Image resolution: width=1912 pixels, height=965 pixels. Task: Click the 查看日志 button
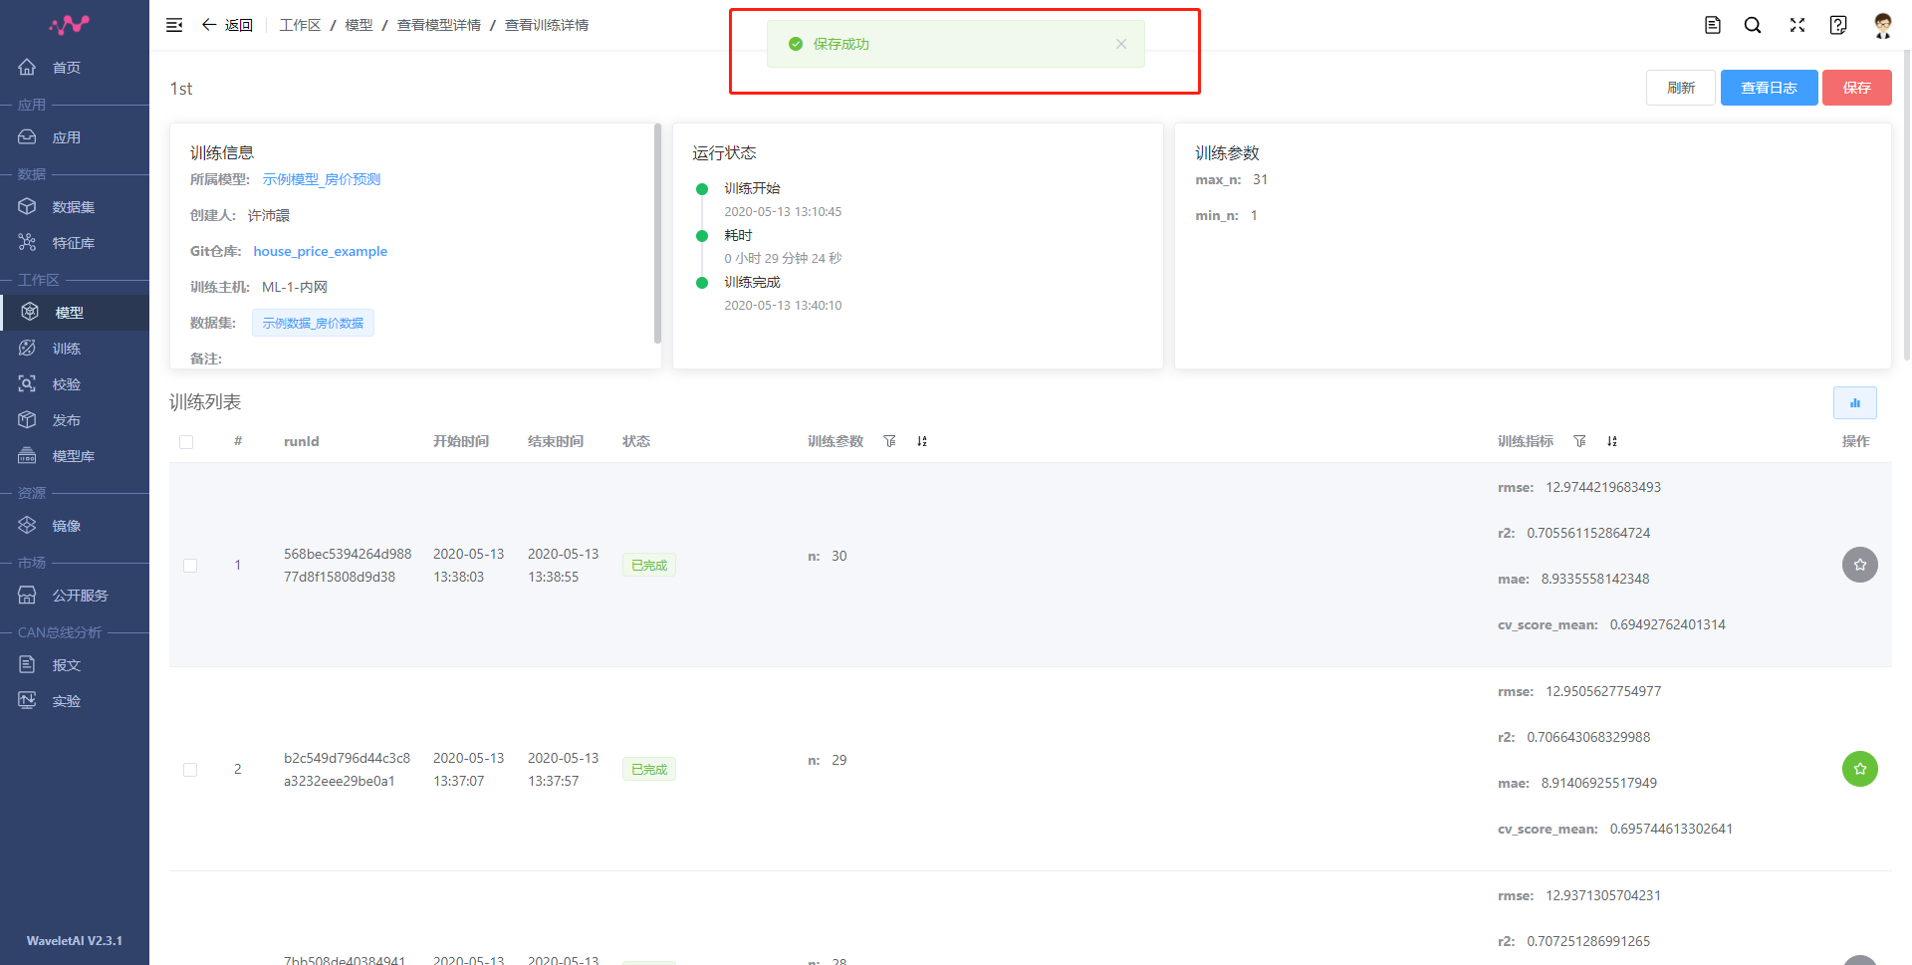coord(1769,88)
